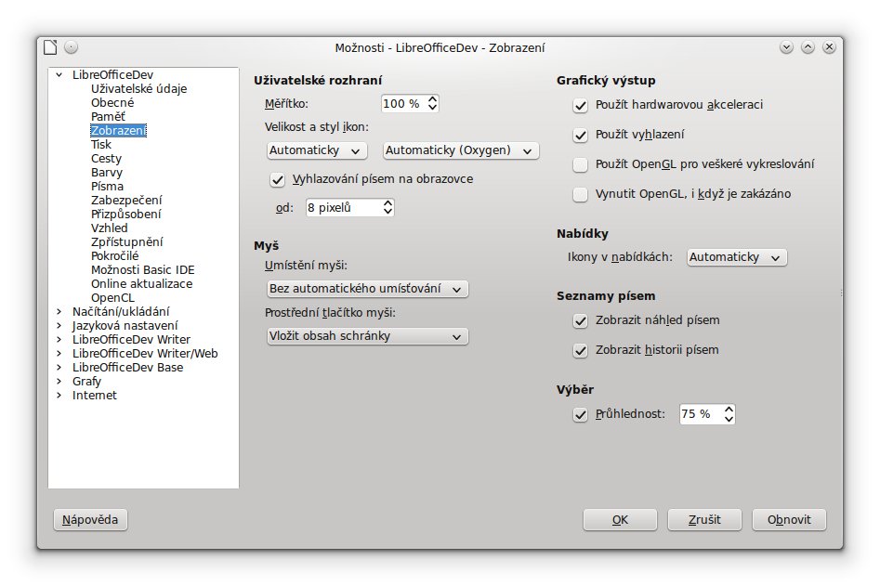Screen dimensions: 880x586
Task: Uncheck Zobrazit náhled písem
Action: [x=580, y=320]
